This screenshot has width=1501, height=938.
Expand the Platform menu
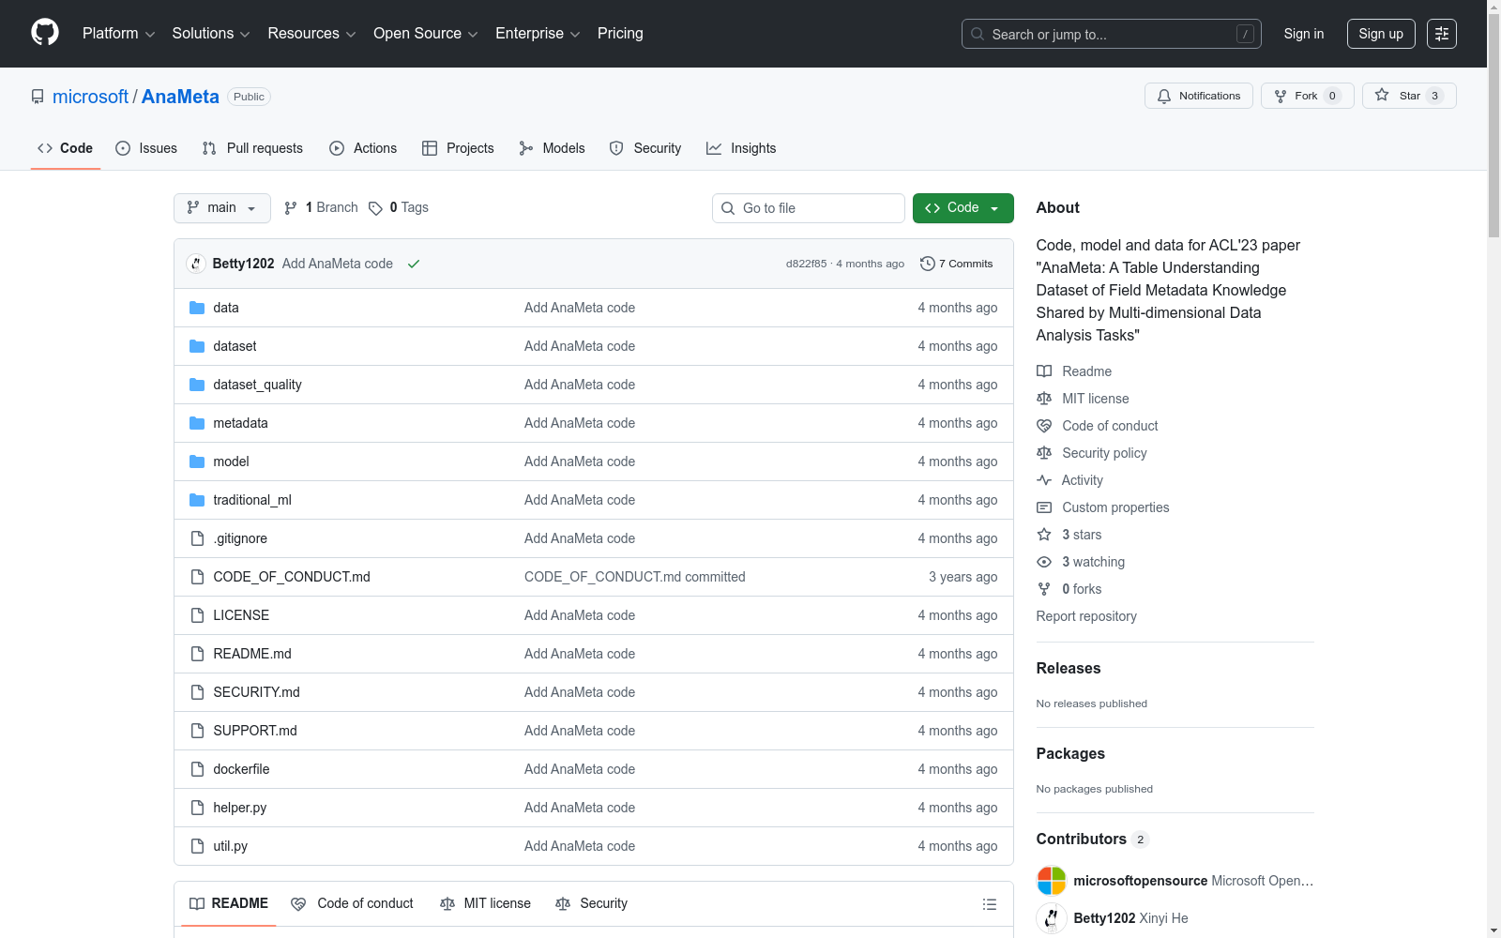(118, 34)
